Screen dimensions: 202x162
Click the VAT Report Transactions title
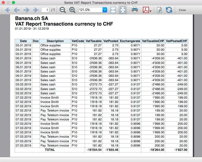[64, 24]
